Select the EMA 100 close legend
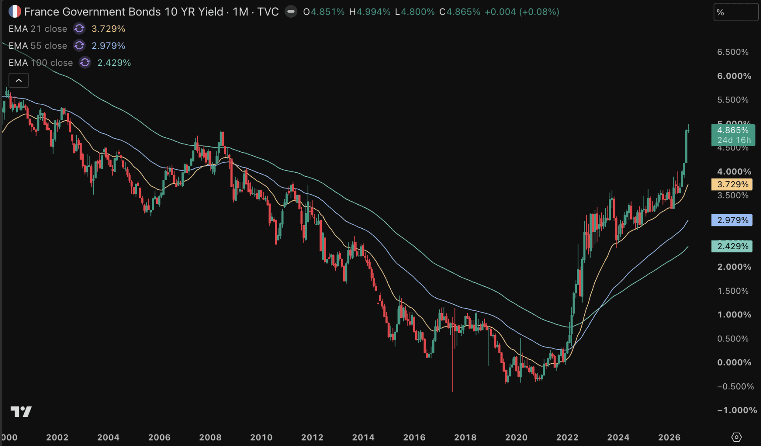The height and width of the screenshot is (446, 761). pos(41,63)
